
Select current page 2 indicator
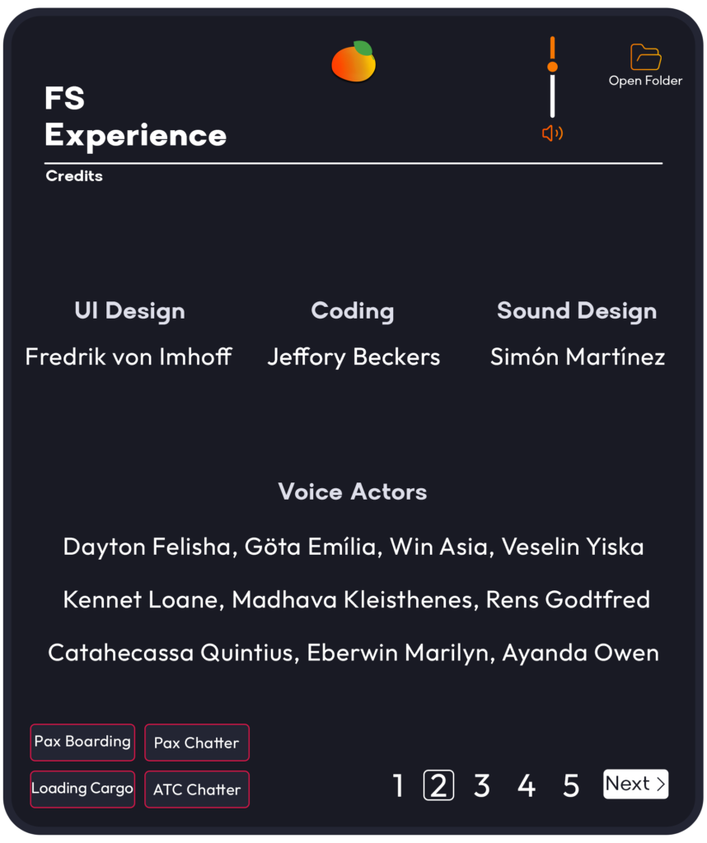[x=438, y=785]
